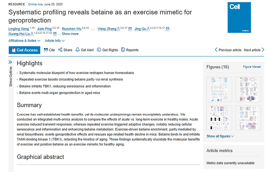This screenshot has width=268, height=172.
Task: Share this article via the Share icon
Action: pos(60,50)
